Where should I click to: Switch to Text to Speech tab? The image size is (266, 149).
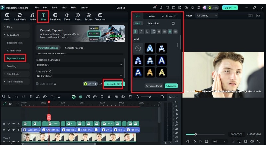point(169,16)
